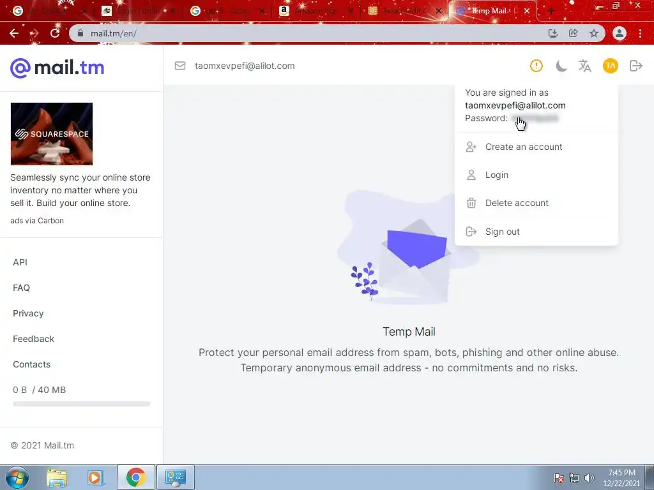
Task: Click the padlock site info icon
Action: click(x=80, y=33)
